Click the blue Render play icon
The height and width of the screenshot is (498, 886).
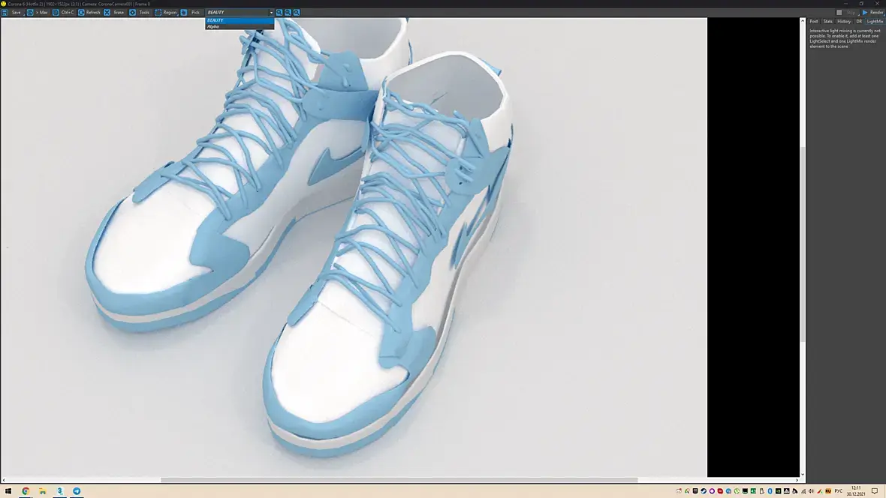[864, 13]
